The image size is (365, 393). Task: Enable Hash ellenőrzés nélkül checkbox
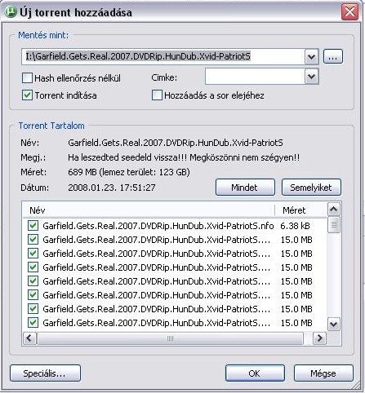pos(27,78)
